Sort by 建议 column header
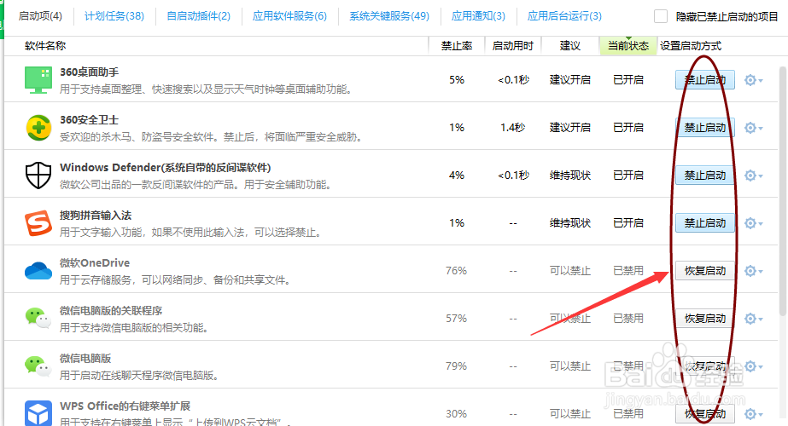Image resolution: width=788 pixels, height=426 pixels. pos(570,46)
